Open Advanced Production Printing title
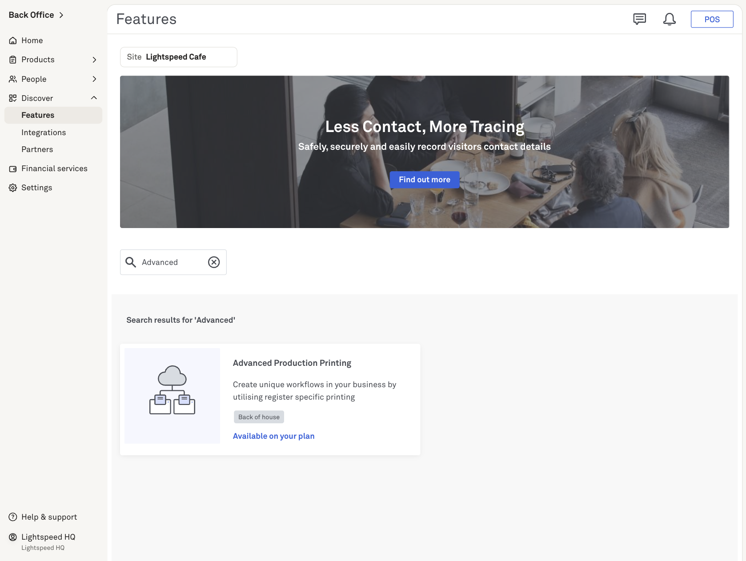Viewport: 746px width, 561px height. (292, 363)
